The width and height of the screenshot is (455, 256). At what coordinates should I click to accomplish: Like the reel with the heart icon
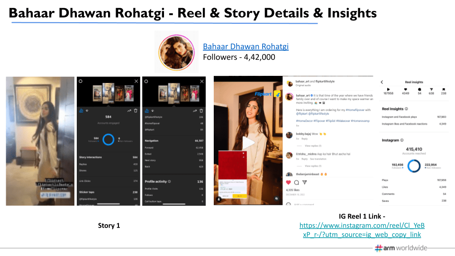288,182
